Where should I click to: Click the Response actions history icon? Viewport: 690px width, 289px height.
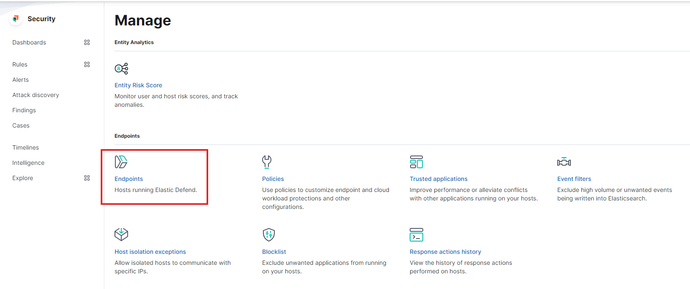click(x=416, y=234)
